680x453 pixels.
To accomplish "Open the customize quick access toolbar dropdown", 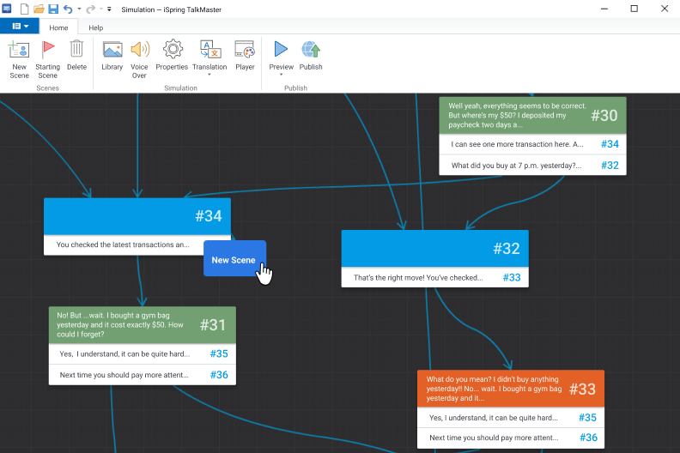I will click(x=109, y=9).
